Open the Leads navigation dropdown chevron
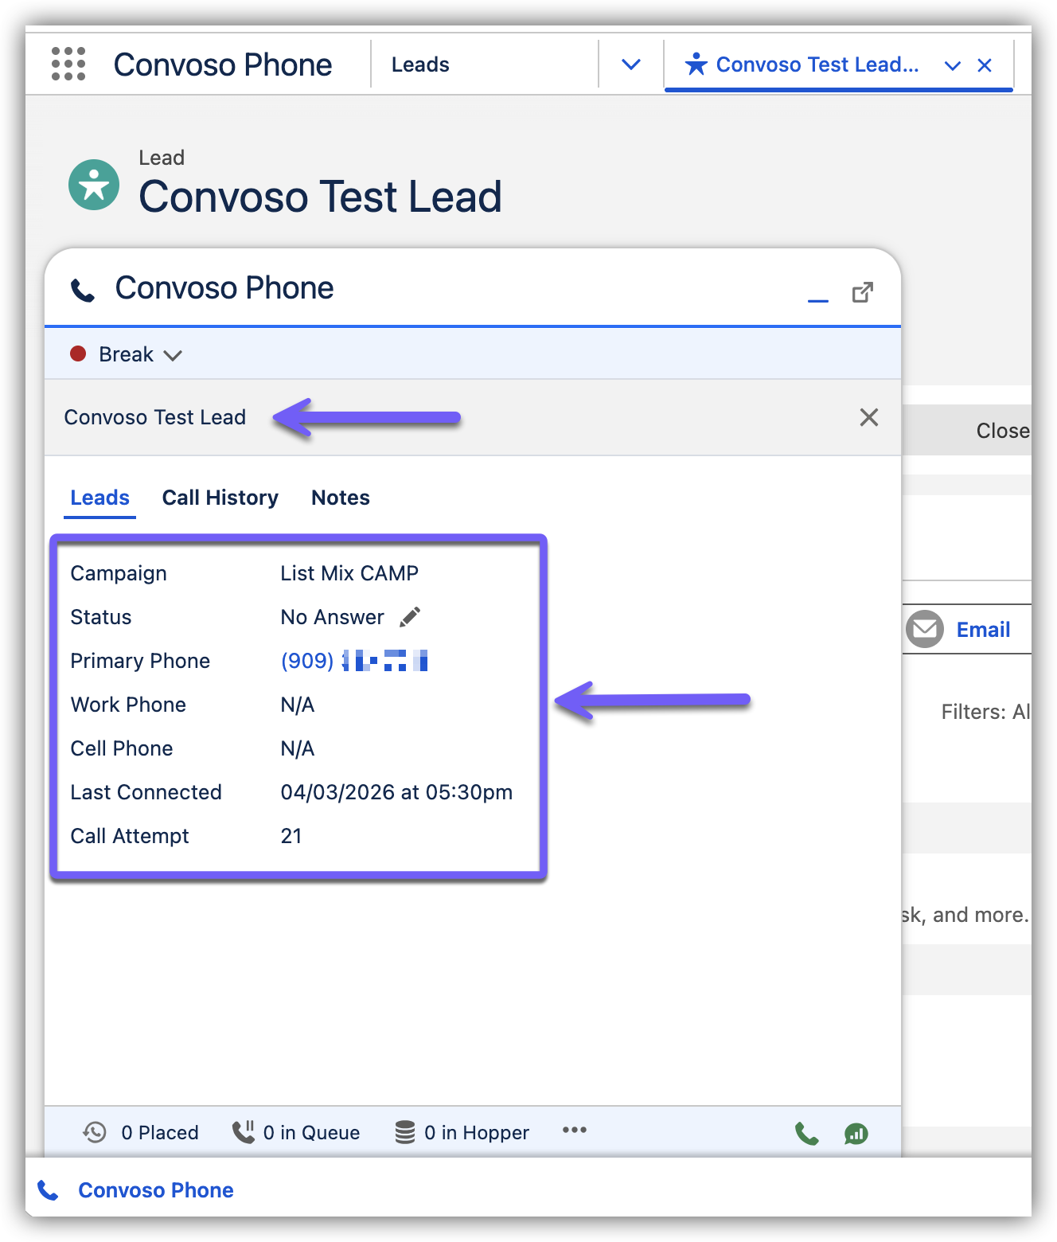Screen dimensions: 1057x1242 coord(630,64)
